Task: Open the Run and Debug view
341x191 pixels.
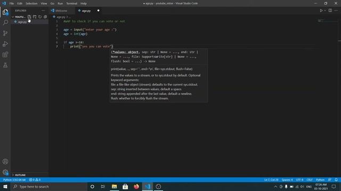Action: (5, 44)
